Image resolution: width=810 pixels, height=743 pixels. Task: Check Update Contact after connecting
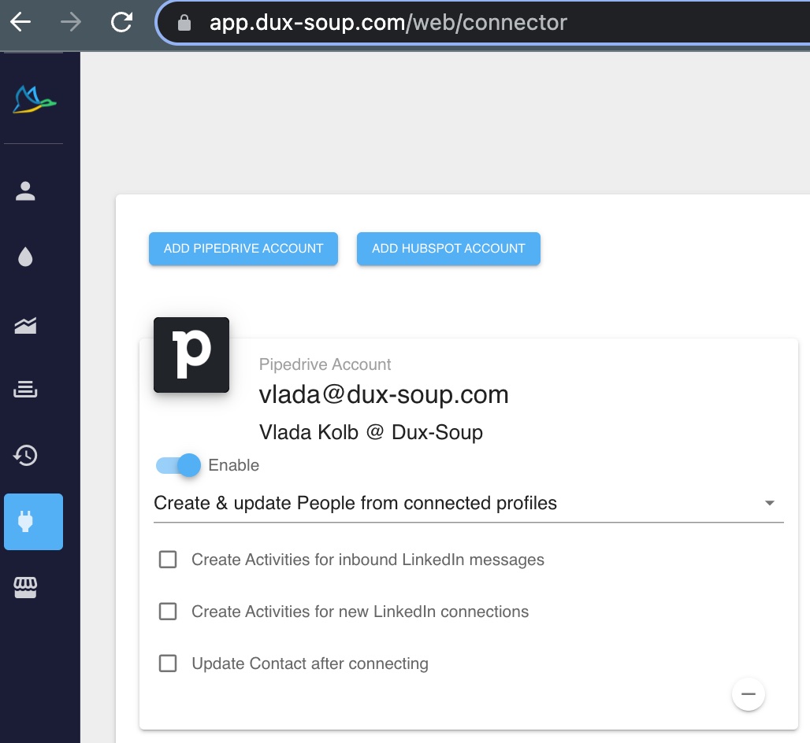tap(167, 663)
